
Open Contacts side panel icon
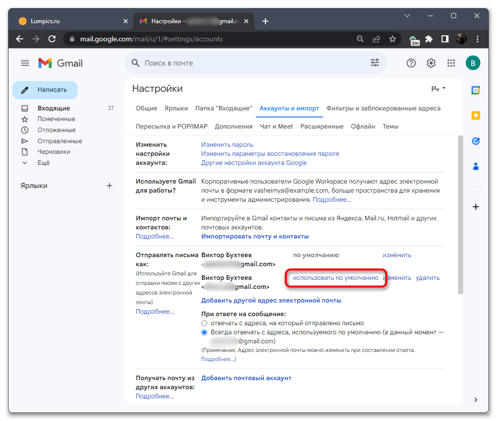[x=475, y=166]
